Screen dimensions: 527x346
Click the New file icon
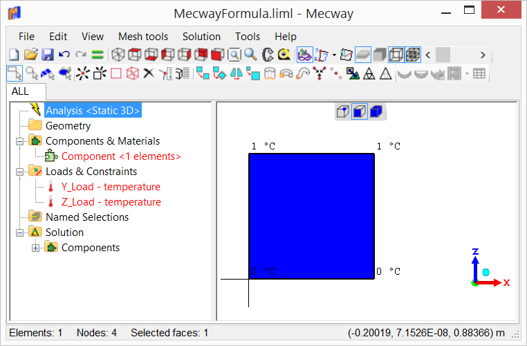14,55
